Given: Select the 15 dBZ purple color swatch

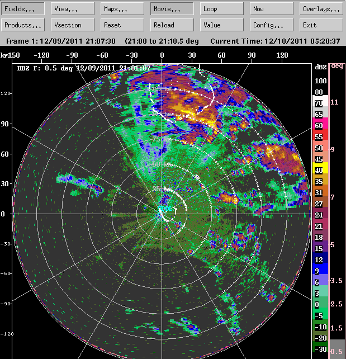Looking at the screenshot, I should click(320, 246).
